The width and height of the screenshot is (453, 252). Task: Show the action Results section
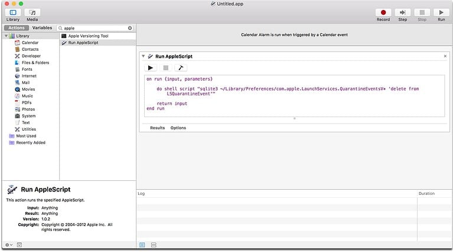[x=157, y=128]
